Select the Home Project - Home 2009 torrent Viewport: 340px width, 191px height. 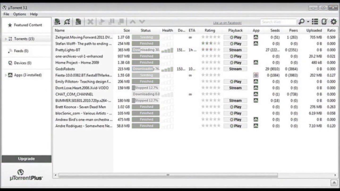click(x=77, y=63)
